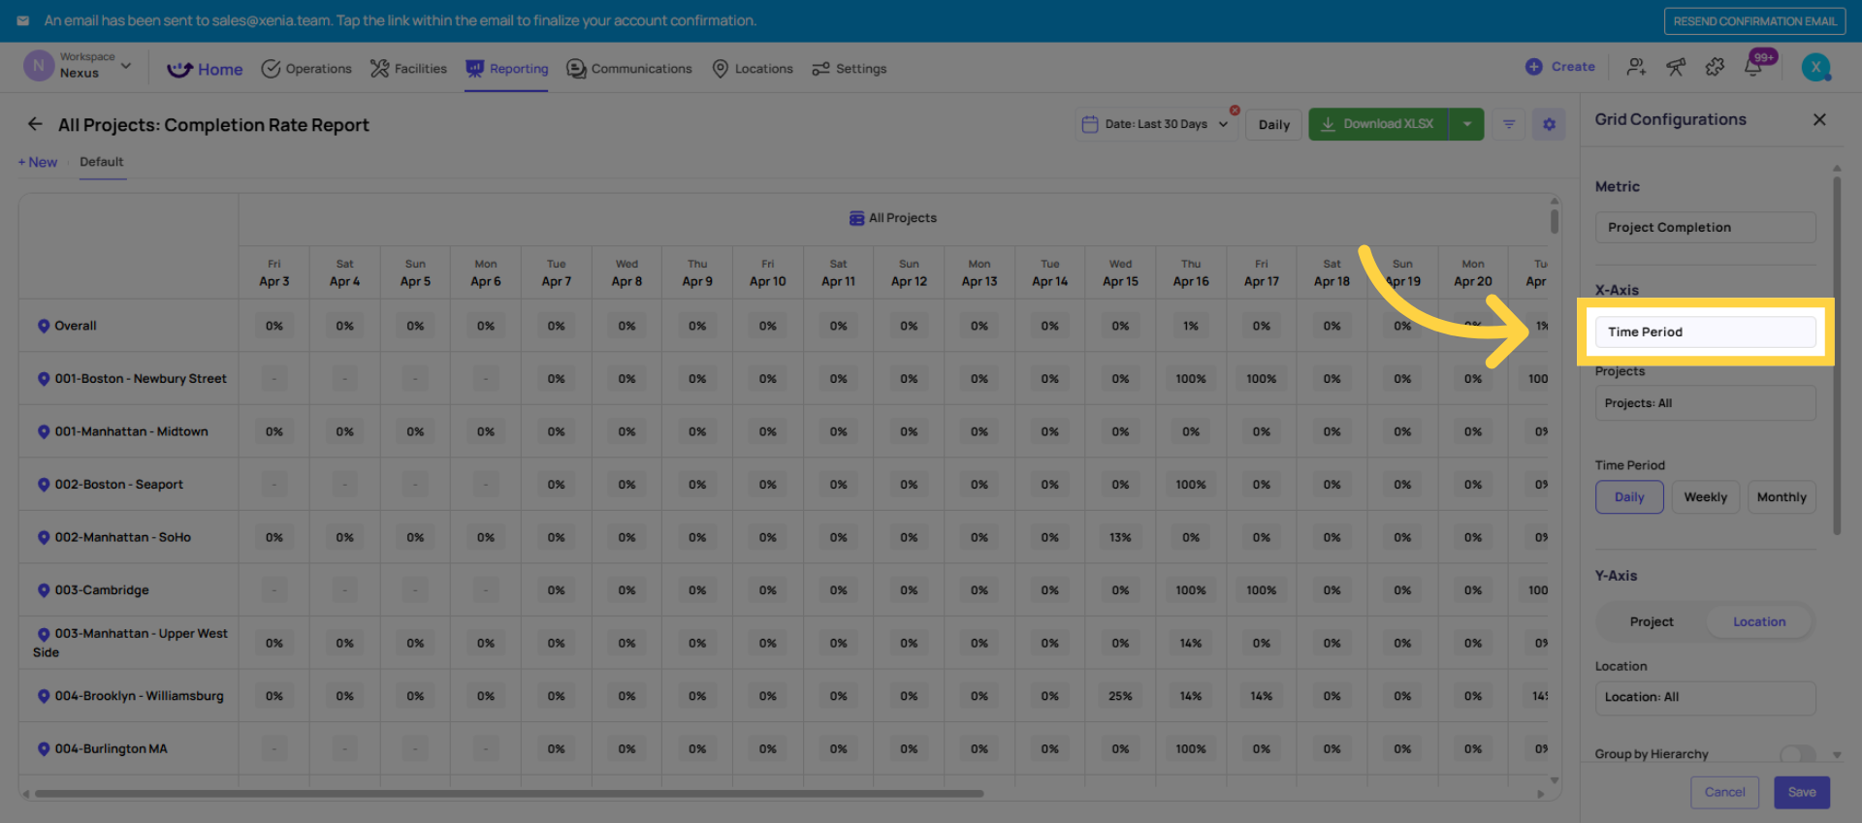Click pin icon beside 003-Cambridge
This screenshot has width=1862, height=823.
coord(44,590)
